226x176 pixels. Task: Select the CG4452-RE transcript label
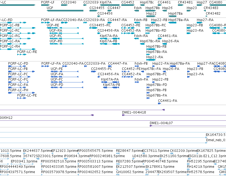(x=131, y=25)
